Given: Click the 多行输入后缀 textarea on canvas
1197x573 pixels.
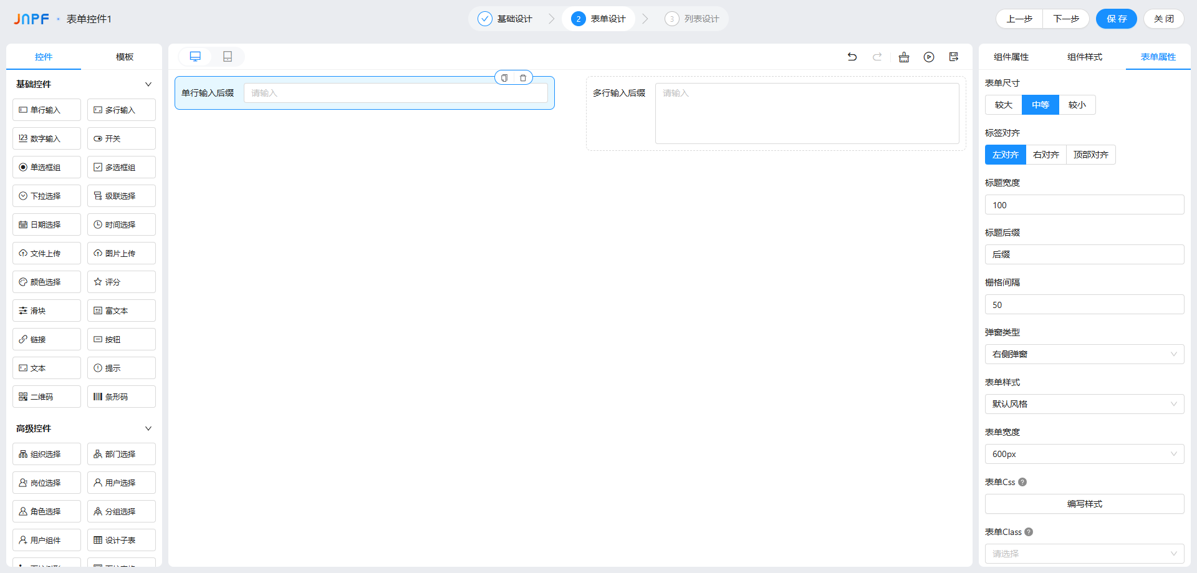Looking at the screenshot, I should 807,113.
